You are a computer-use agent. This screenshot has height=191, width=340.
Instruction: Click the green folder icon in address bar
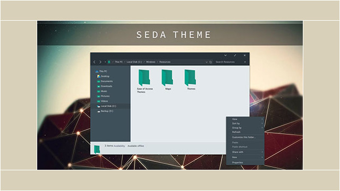[109, 62]
